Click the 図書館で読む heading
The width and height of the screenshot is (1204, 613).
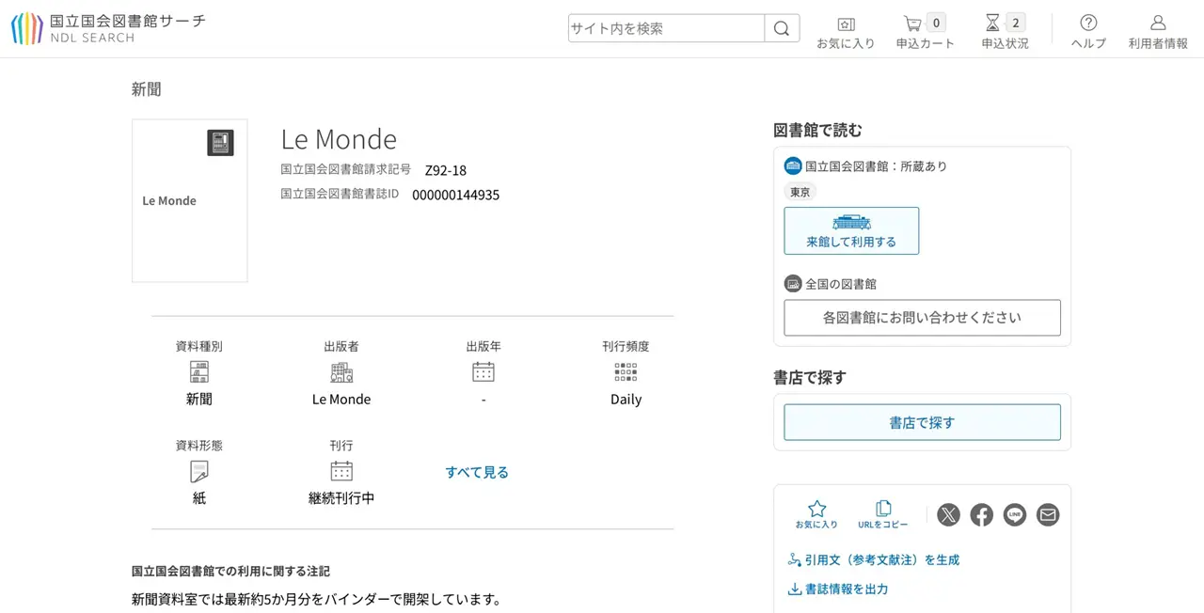817,131
